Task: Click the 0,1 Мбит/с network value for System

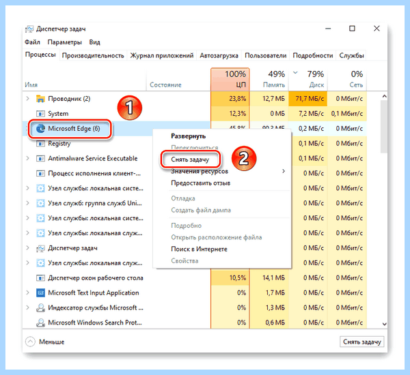Action: (x=347, y=114)
